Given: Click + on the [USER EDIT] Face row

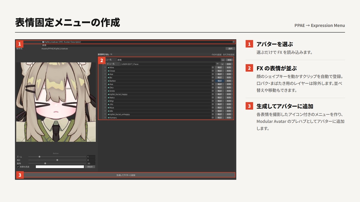Looking at the screenshot, I should [222, 64].
